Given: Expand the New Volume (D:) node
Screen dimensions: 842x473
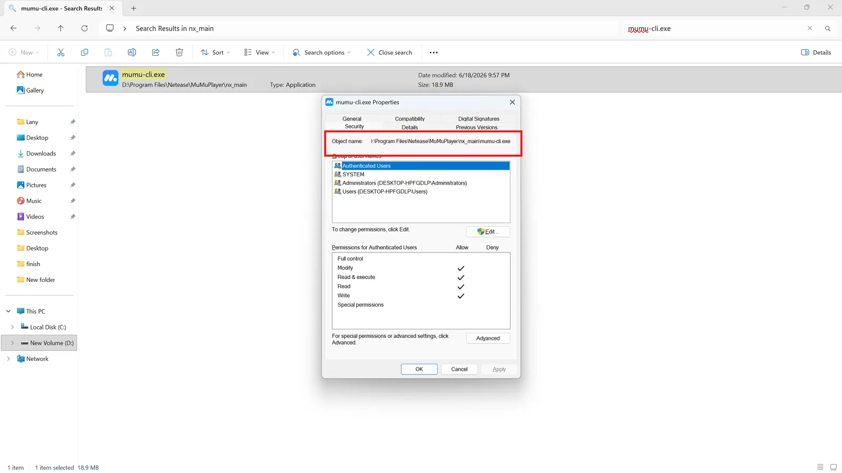Looking at the screenshot, I should (12, 343).
